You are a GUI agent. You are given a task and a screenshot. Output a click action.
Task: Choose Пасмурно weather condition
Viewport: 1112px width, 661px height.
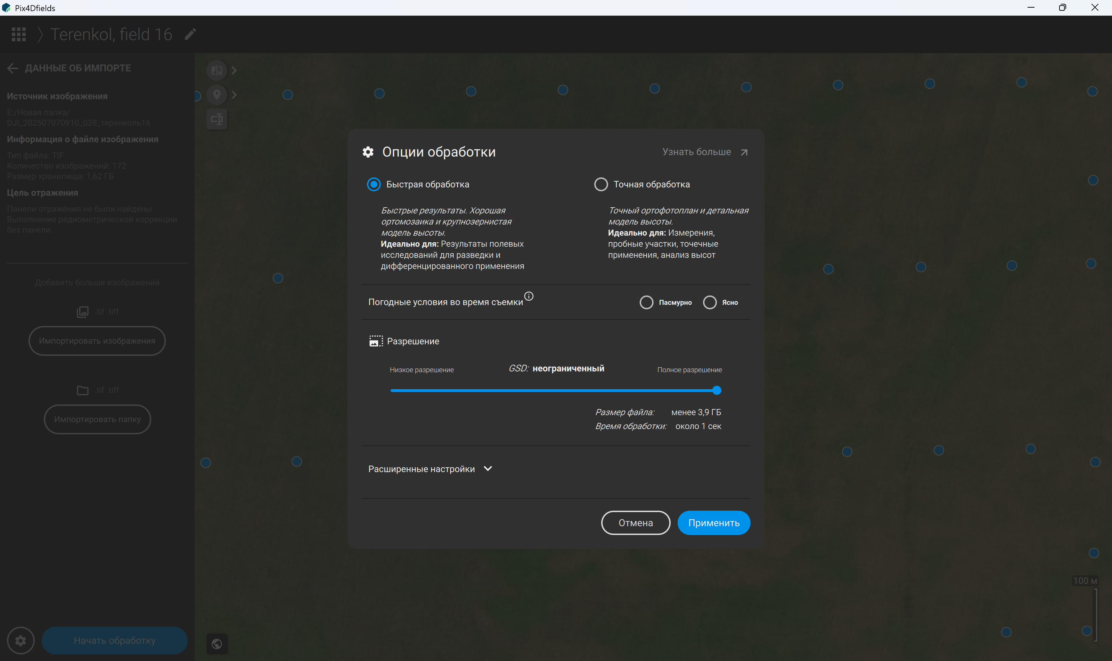coord(646,302)
